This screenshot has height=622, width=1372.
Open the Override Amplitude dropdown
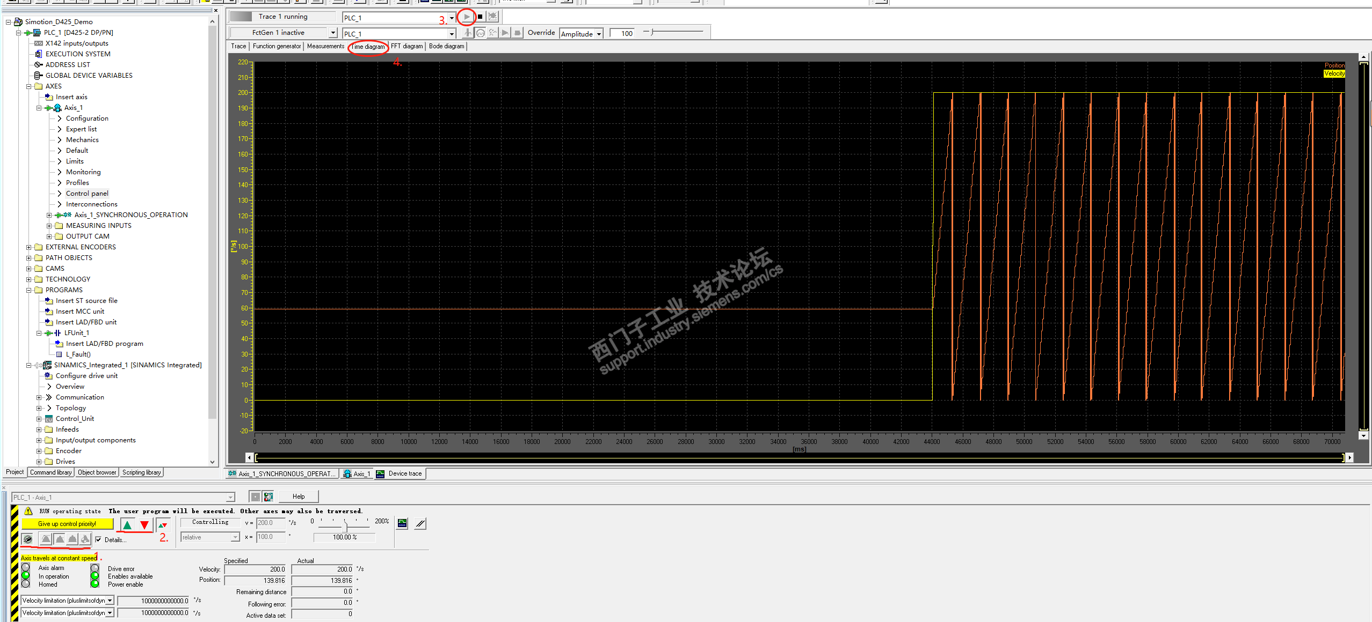[x=599, y=34]
